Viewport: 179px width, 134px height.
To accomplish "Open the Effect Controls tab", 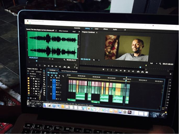I will coord(63,31).
